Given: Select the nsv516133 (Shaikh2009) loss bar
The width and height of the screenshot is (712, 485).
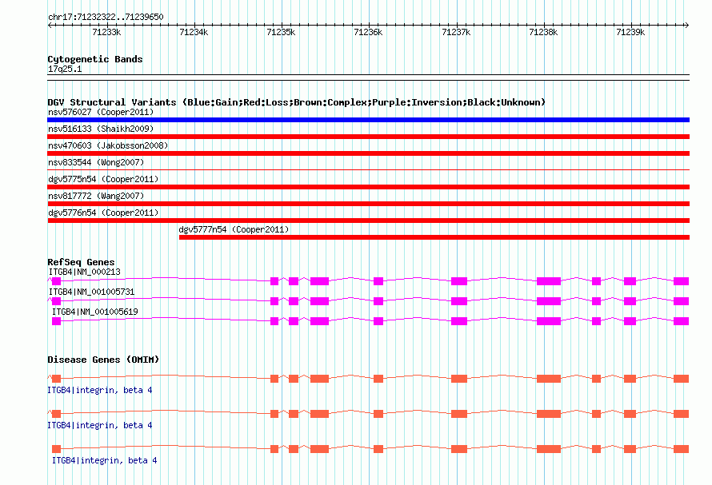Looking at the screenshot, I should point(368,137).
